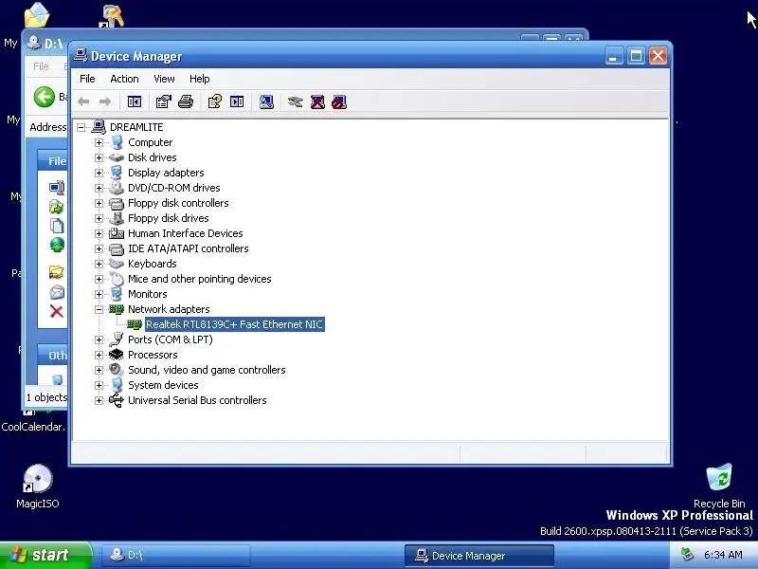Click the Action Pane toggle toolbar icon
The height and width of the screenshot is (569, 758).
[x=237, y=101]
